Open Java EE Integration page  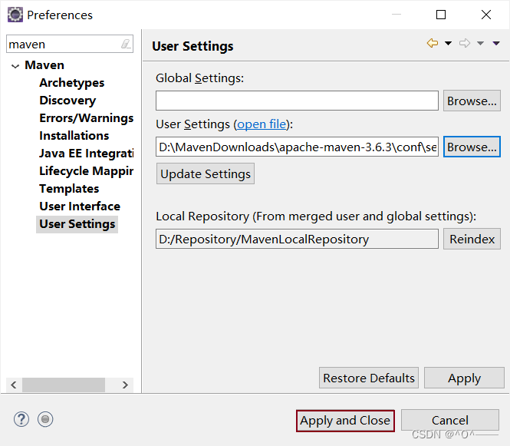coord(86,153)
